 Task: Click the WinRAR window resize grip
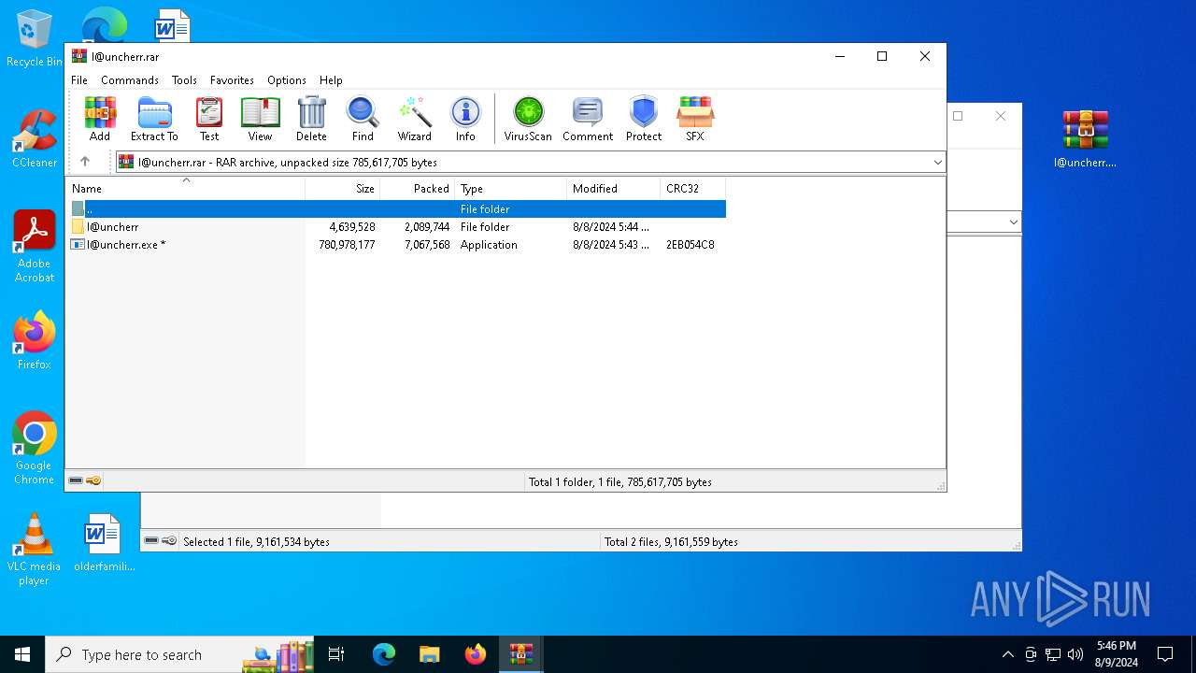point(940,485)
